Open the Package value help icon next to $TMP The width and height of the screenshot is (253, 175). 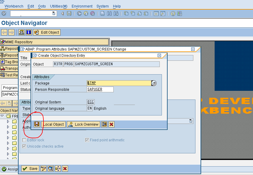pyautogui.click(x=154, y=83)
